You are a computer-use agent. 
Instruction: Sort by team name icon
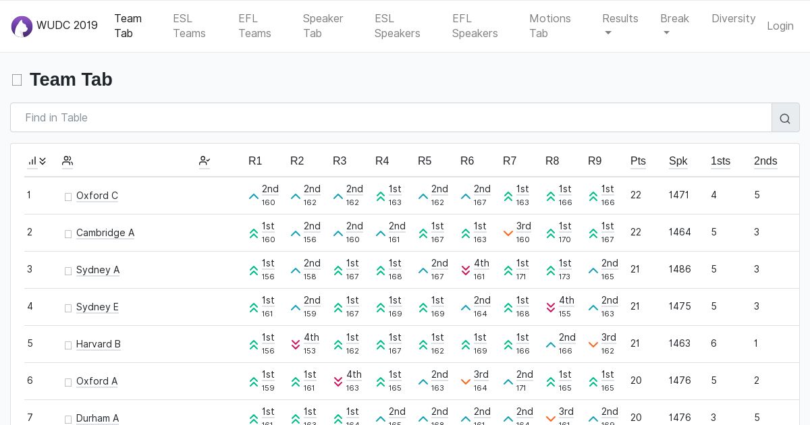(67, 161)
